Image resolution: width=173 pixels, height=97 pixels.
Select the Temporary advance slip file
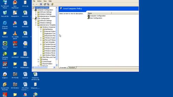click(35, 76)
